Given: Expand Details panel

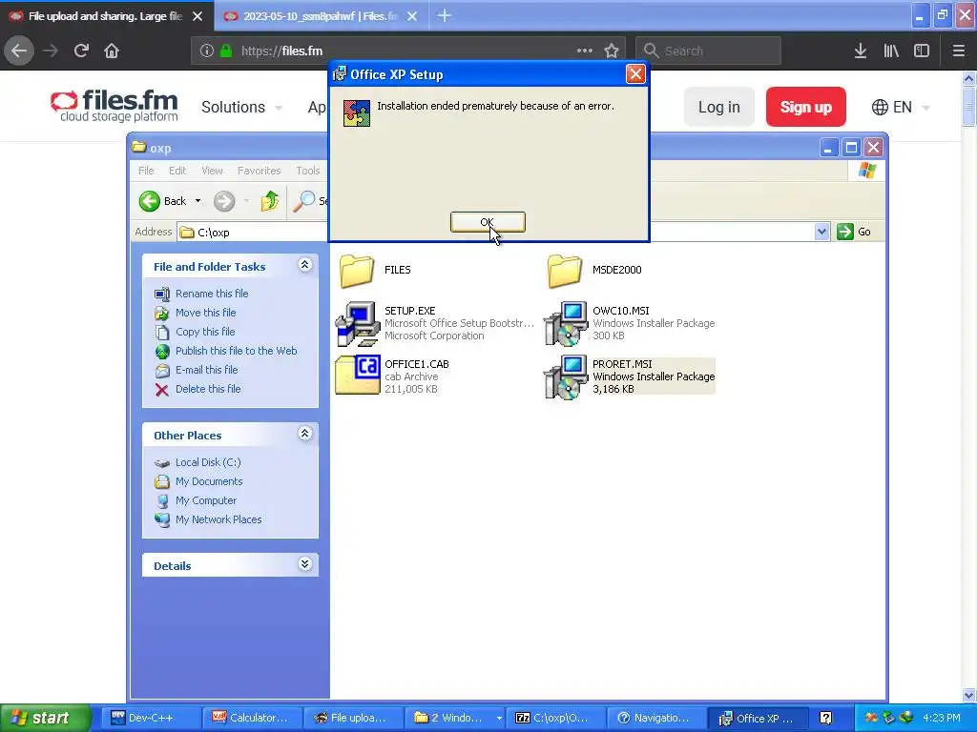Looking at the screenshot, I should [x=304, y=564].
